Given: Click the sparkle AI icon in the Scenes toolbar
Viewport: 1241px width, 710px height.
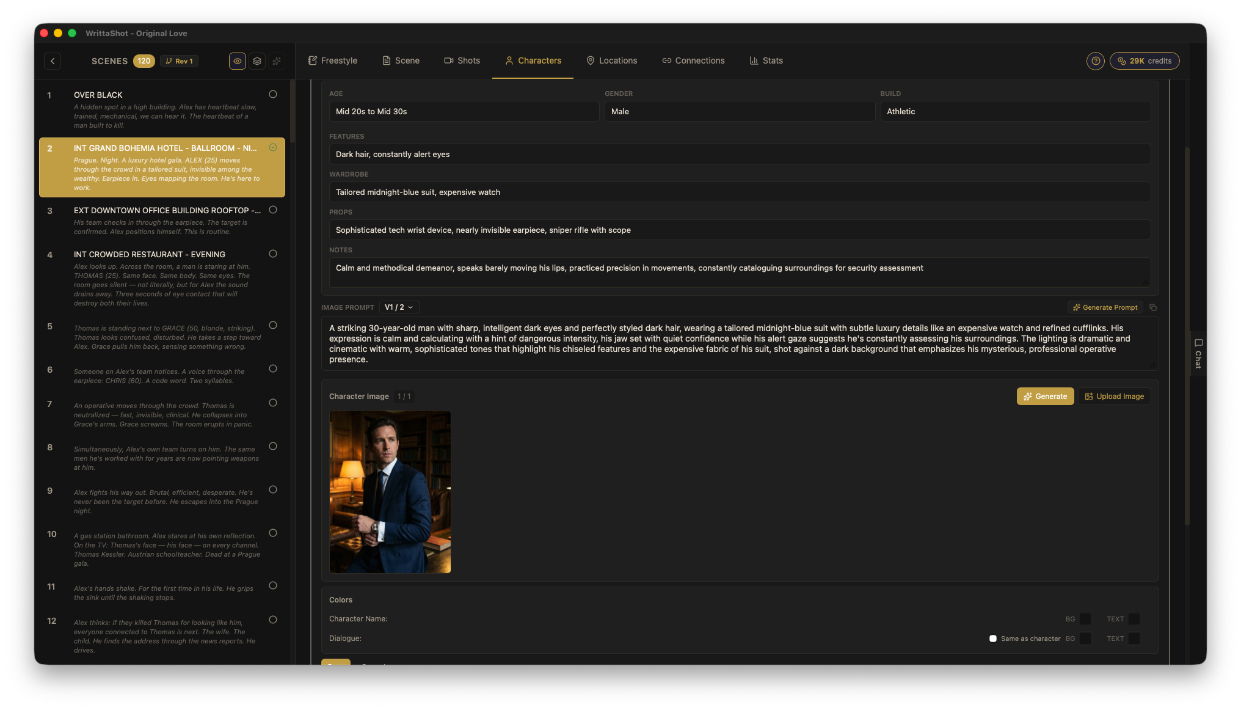Looking at the screenshot, I should pos(276,60).
